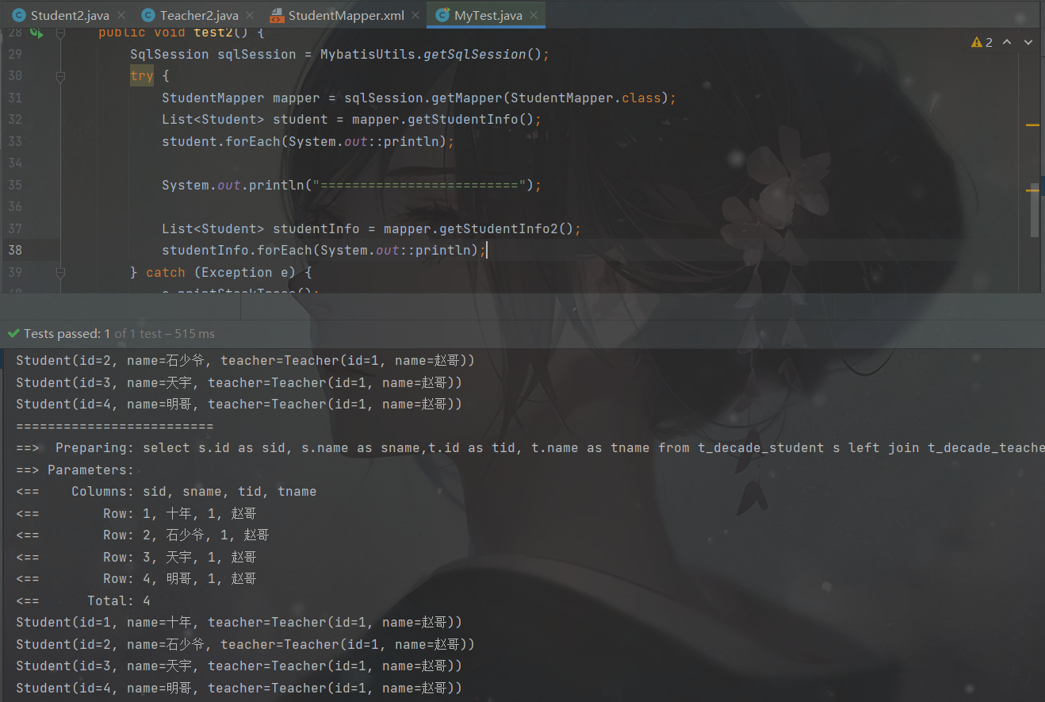This screenshot has width=1045, height=702.
Task: Click 'student.forEach' on line 33
Action: tap(221, 141)
